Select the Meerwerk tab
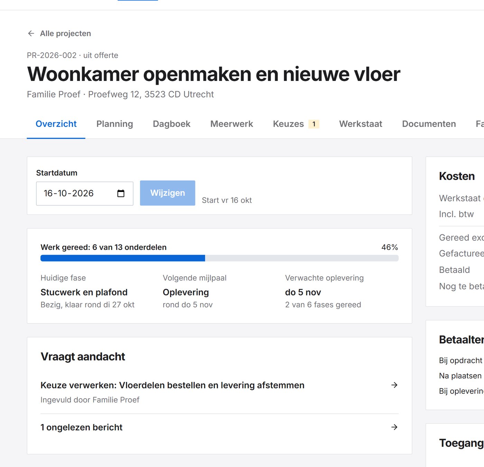The image size is (484, 467). 232,124
